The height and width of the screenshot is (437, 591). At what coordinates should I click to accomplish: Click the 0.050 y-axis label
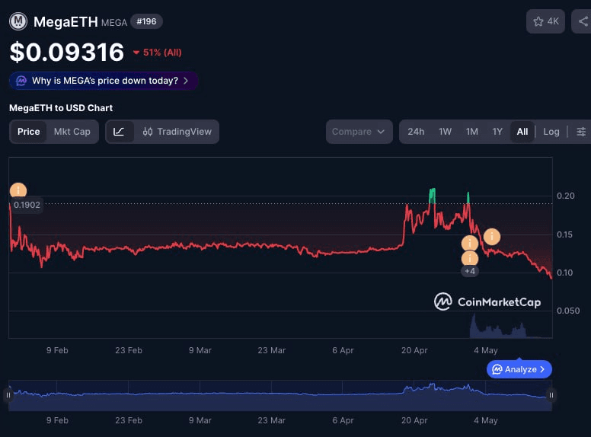point(568,311)
